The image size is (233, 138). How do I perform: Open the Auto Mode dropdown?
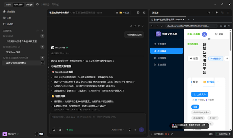pyautogui.click(x=118, y=130)
